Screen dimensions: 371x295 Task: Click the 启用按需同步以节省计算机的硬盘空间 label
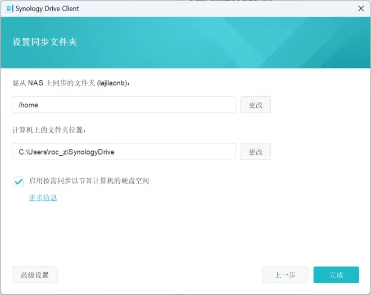pos(89,181)
